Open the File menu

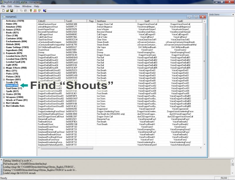(x=3, y=6)
